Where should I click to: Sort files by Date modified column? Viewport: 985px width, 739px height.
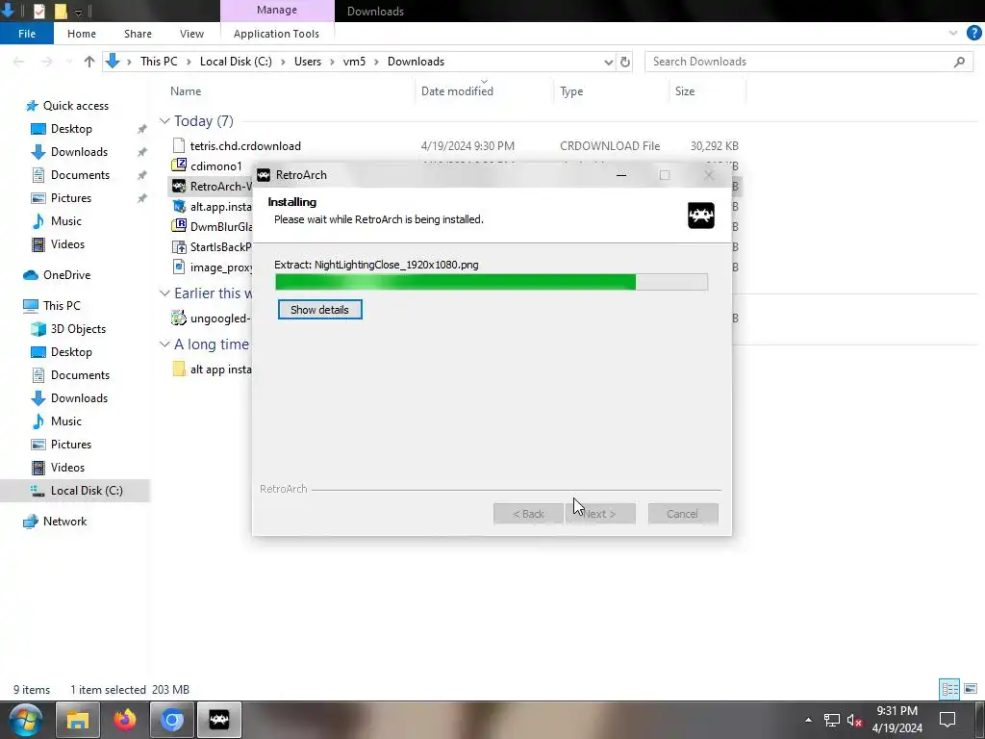click(457, 91)
